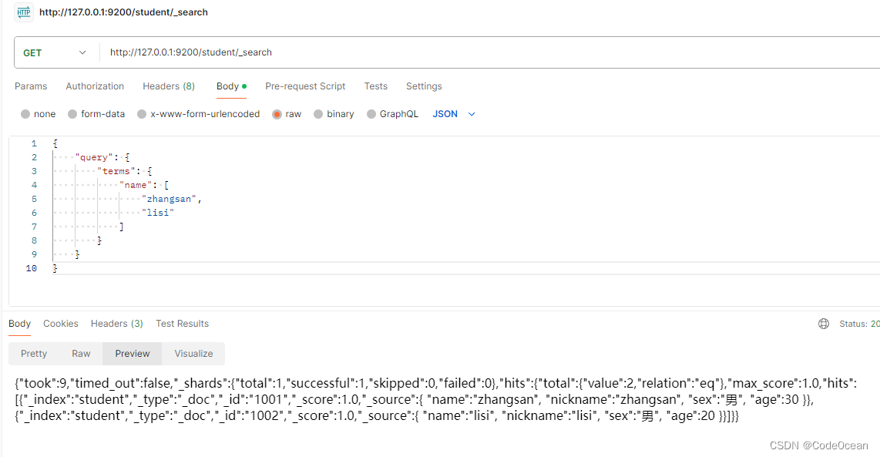880x457 pixels.
Task: Click the "lisi" value on line 6
Action: point(158,213)
